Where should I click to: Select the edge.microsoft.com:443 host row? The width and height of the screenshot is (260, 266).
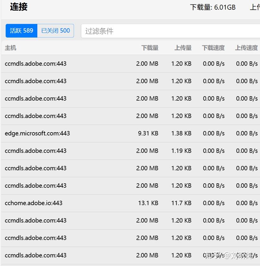(130, 133)
